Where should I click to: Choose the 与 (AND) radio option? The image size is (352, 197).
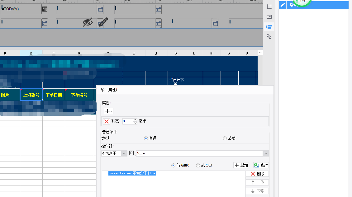coord(173,165)
